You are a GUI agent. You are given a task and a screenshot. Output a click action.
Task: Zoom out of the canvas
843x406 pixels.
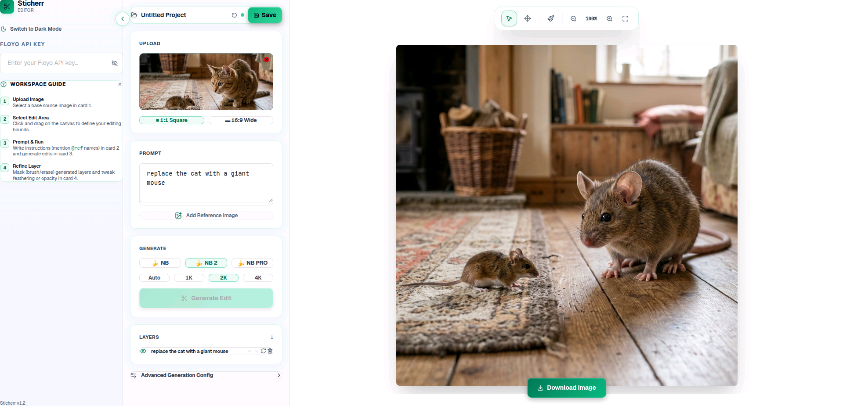[x=573, y=18]
